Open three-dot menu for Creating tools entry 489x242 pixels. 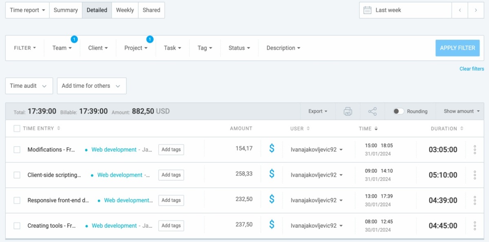(474, 225)
